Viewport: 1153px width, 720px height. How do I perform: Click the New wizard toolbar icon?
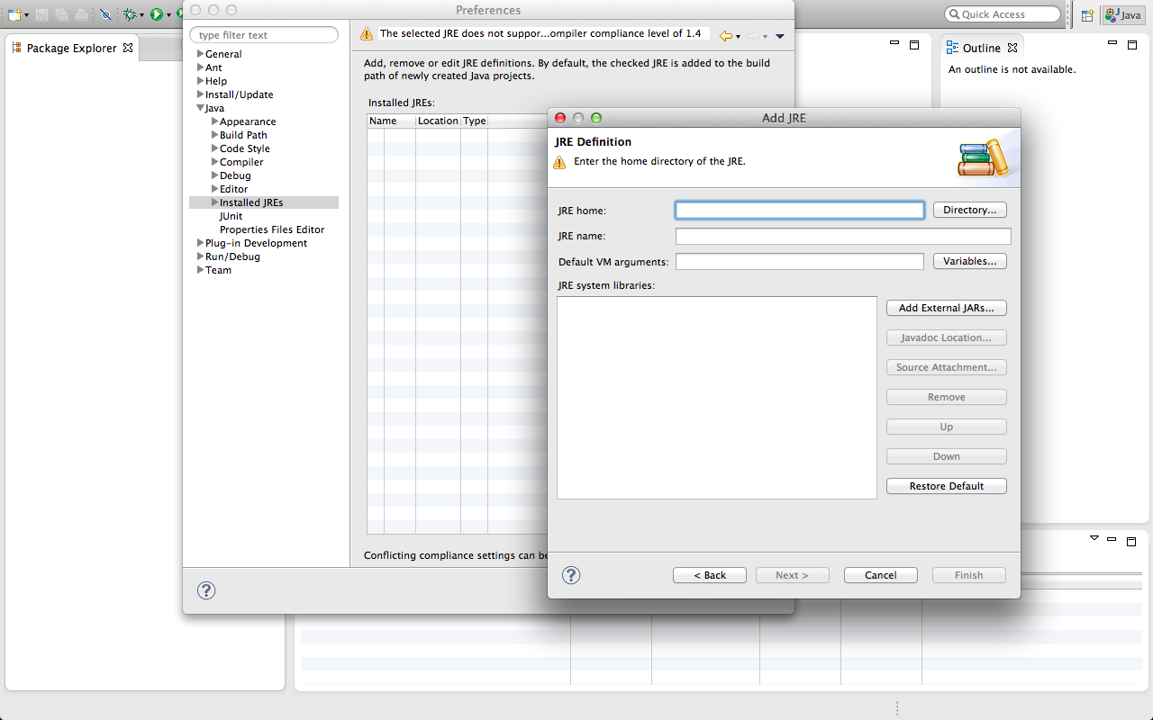click(x=14, y=14)
